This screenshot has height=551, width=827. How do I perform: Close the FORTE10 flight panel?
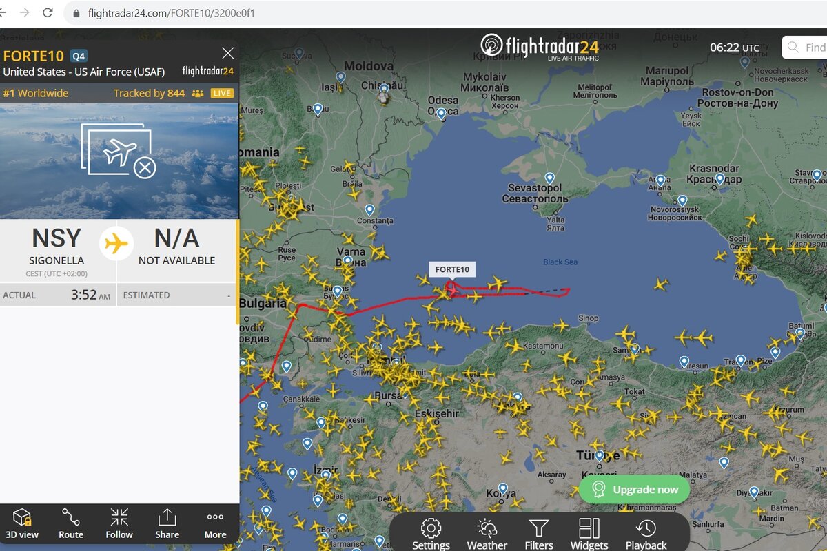tap(227, 53)
